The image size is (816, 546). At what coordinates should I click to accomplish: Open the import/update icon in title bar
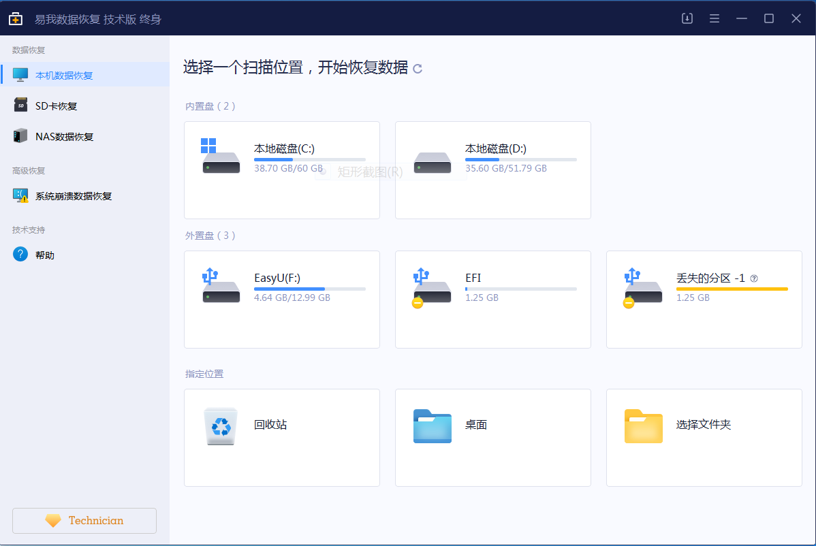(687, 18)
